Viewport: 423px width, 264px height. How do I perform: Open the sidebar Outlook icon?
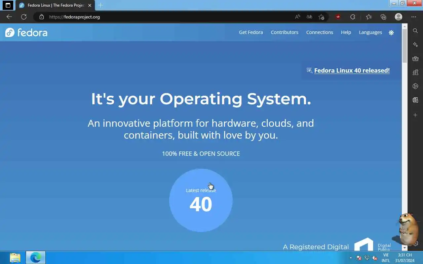click(415, 100)
